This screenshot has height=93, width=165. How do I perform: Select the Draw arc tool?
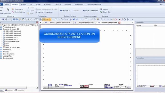pyautogui.click(x=62, y=19)
